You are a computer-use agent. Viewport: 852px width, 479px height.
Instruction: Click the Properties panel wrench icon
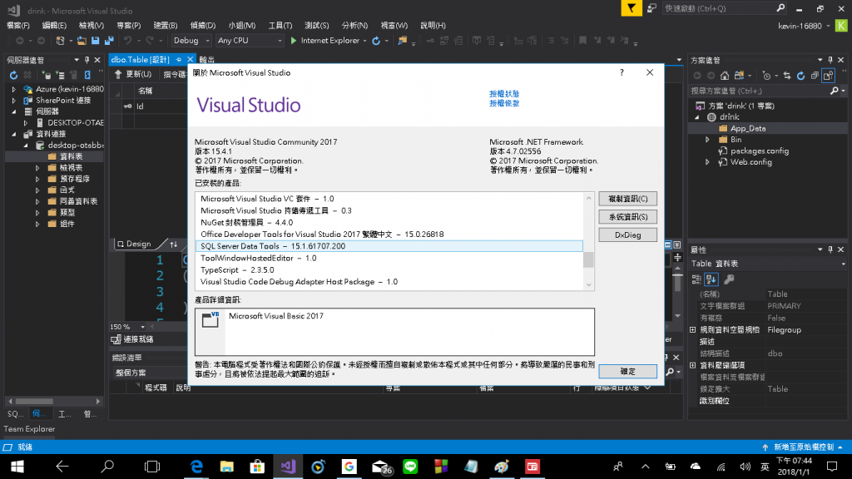[x=729, y=279]
